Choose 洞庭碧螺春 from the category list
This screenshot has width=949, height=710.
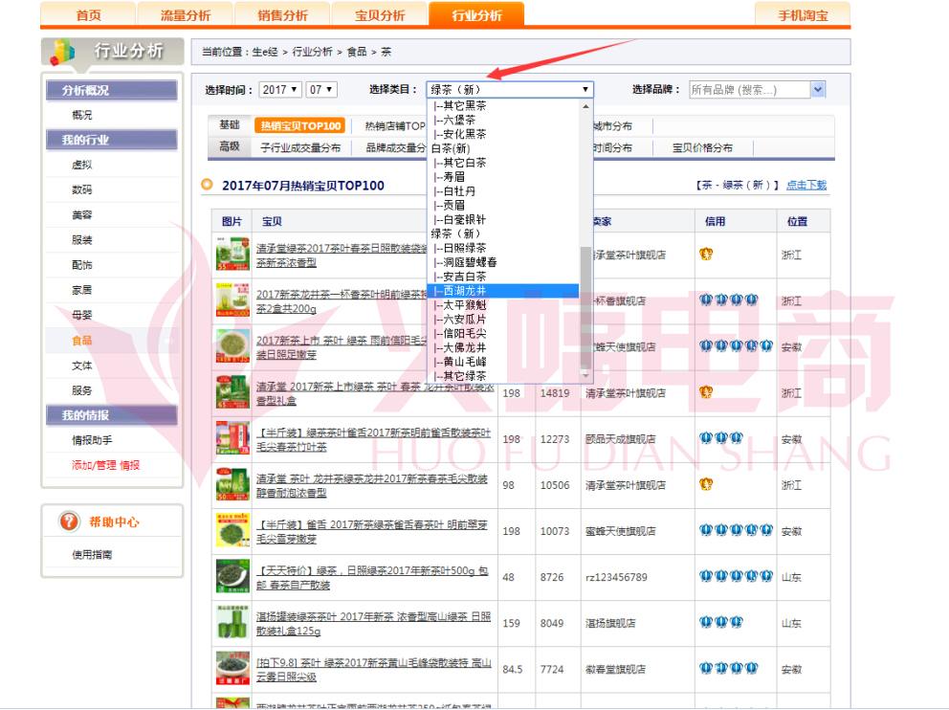pos(503,263)
